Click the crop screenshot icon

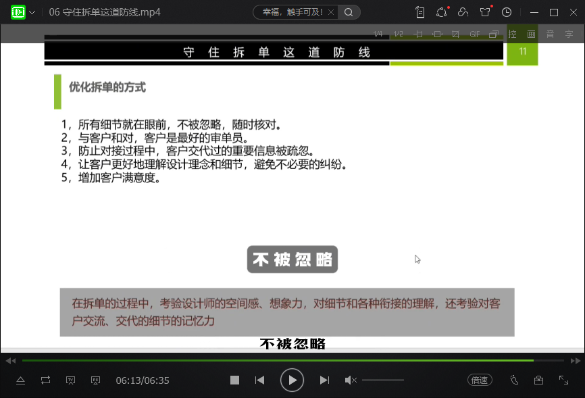[455, 34]
